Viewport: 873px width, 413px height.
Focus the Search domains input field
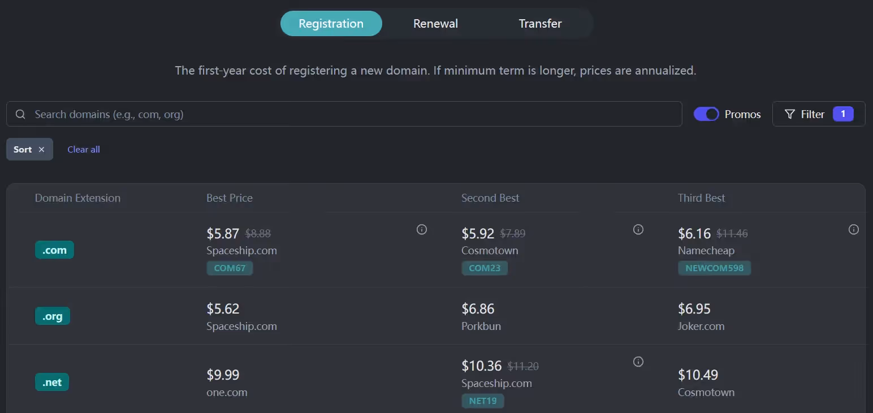click(x=351, y=114)
